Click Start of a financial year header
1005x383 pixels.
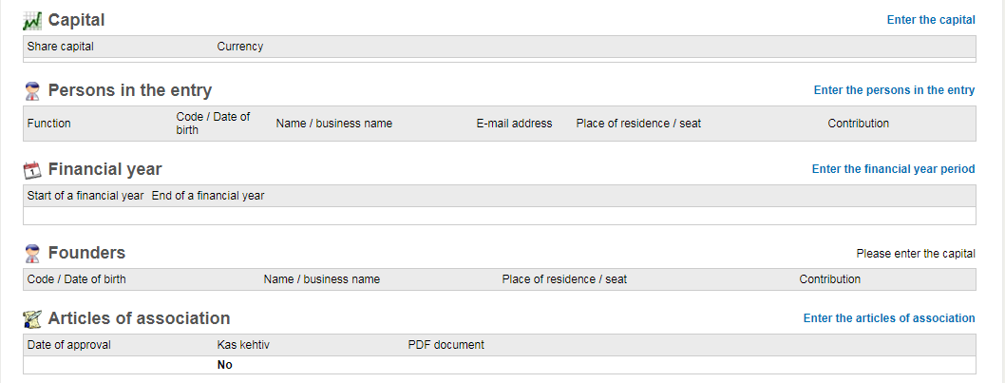85,196
